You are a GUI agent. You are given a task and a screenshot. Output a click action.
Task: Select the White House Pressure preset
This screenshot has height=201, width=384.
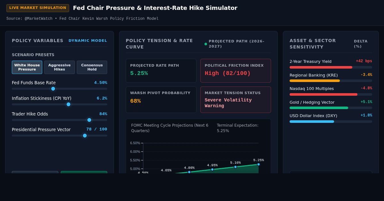point(27,67)
